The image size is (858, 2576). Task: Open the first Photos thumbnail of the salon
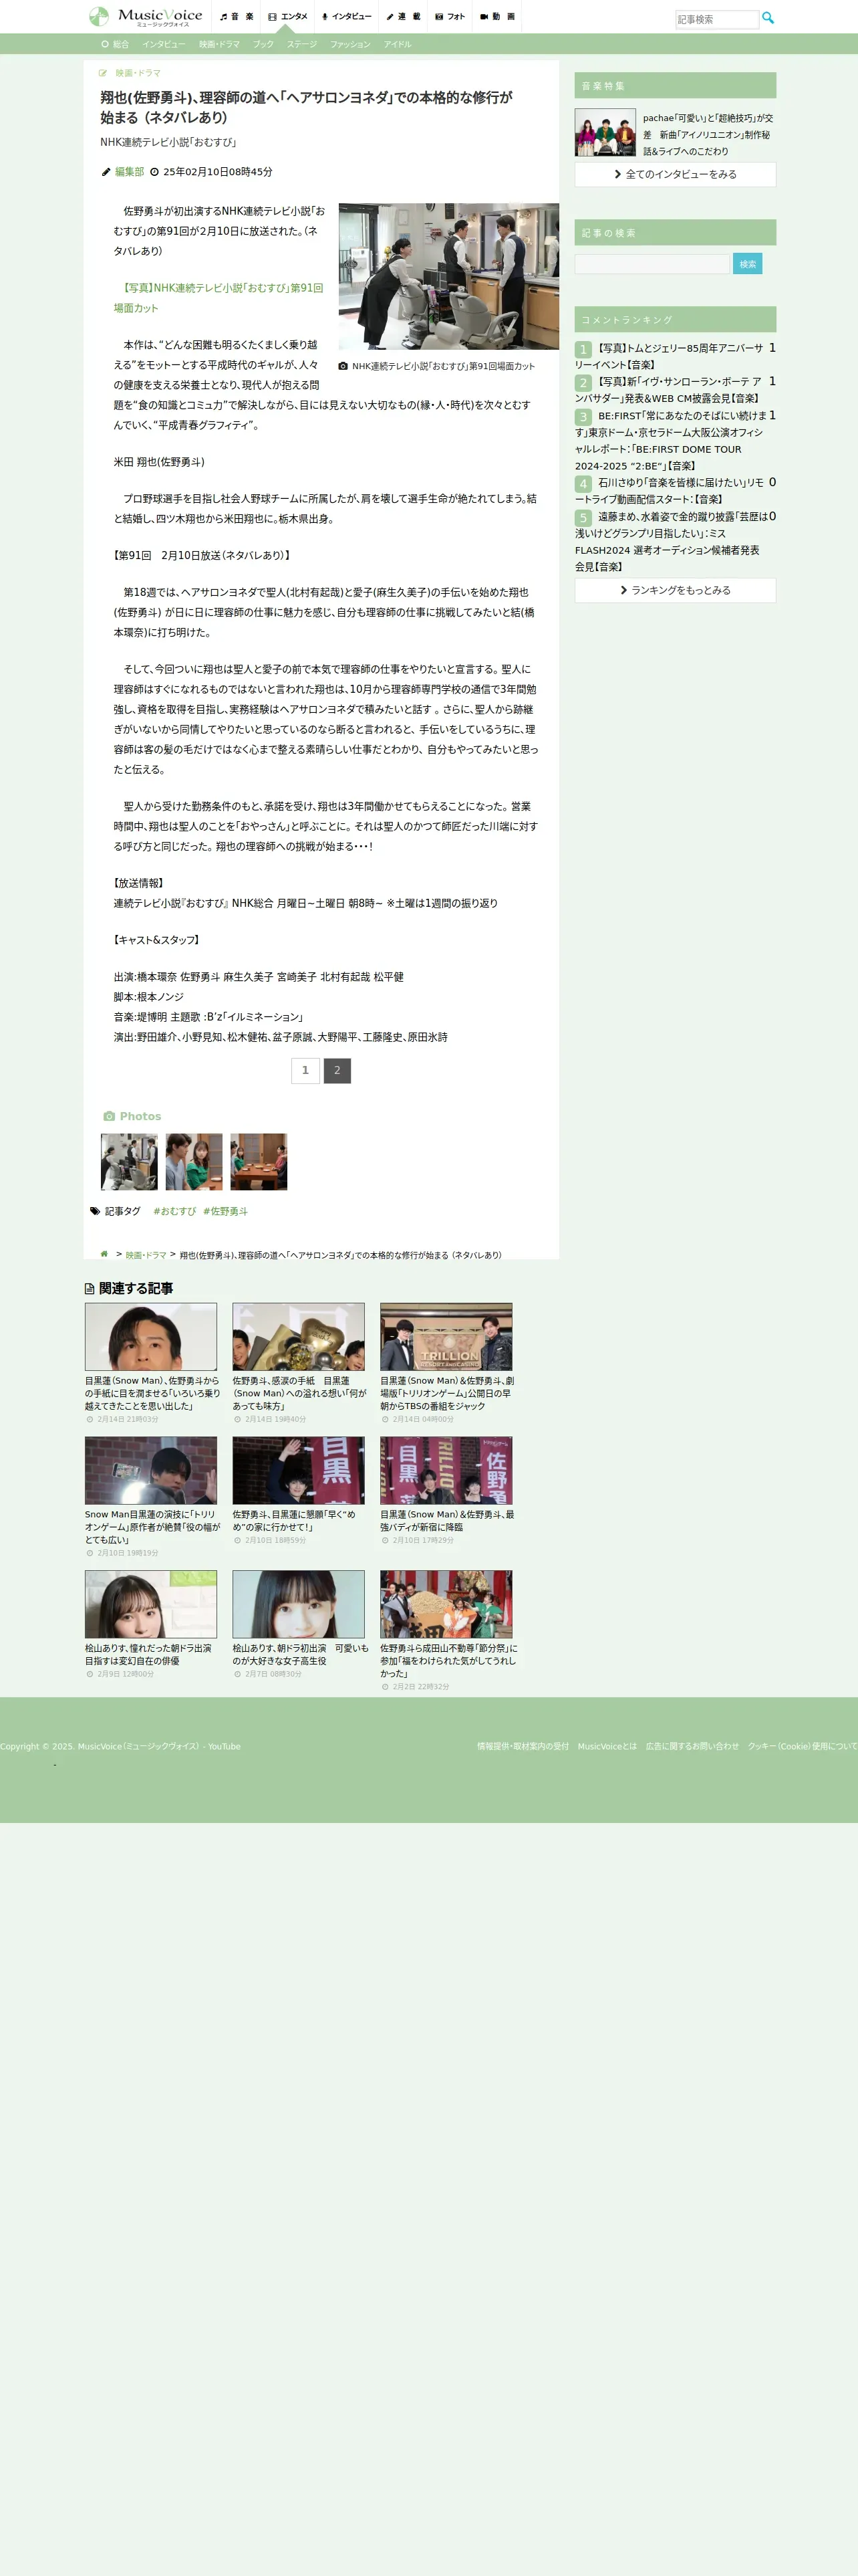(129, 1161)
